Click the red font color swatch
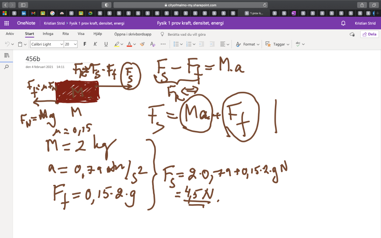381x238 pixels. tap(129, 44)
